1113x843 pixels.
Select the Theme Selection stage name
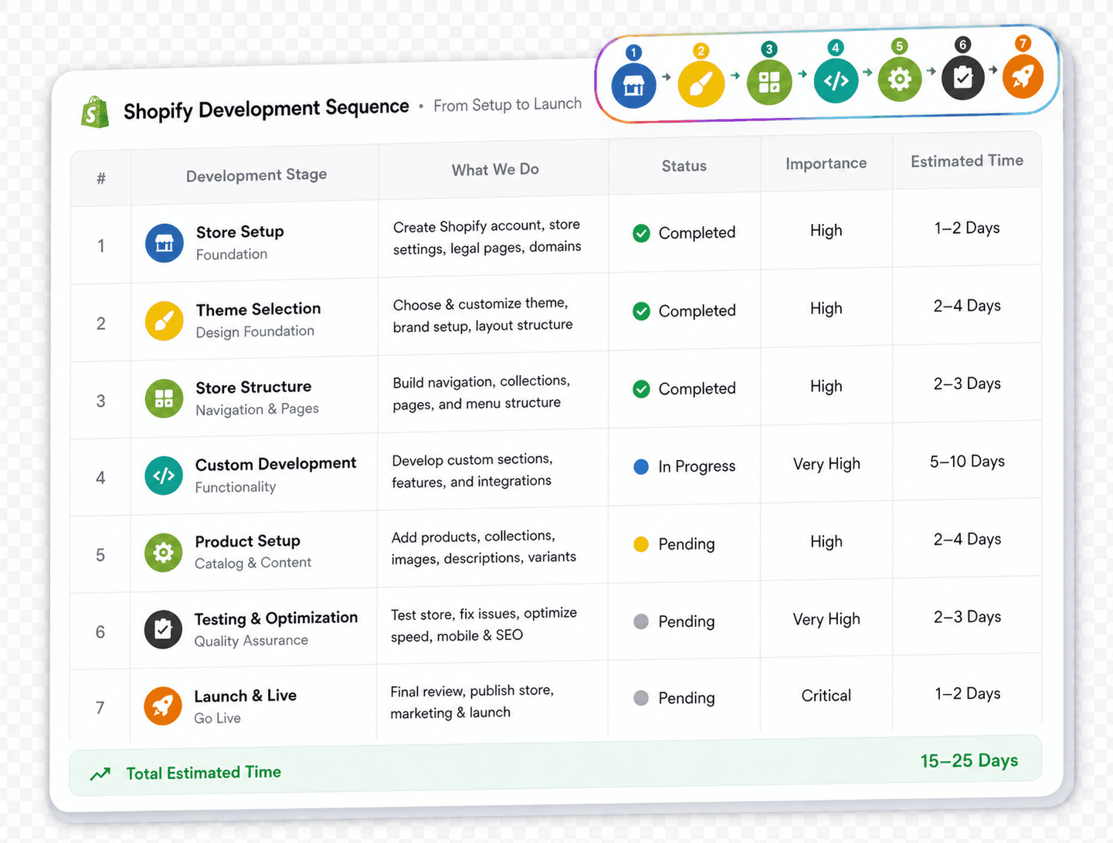[258, 309]
